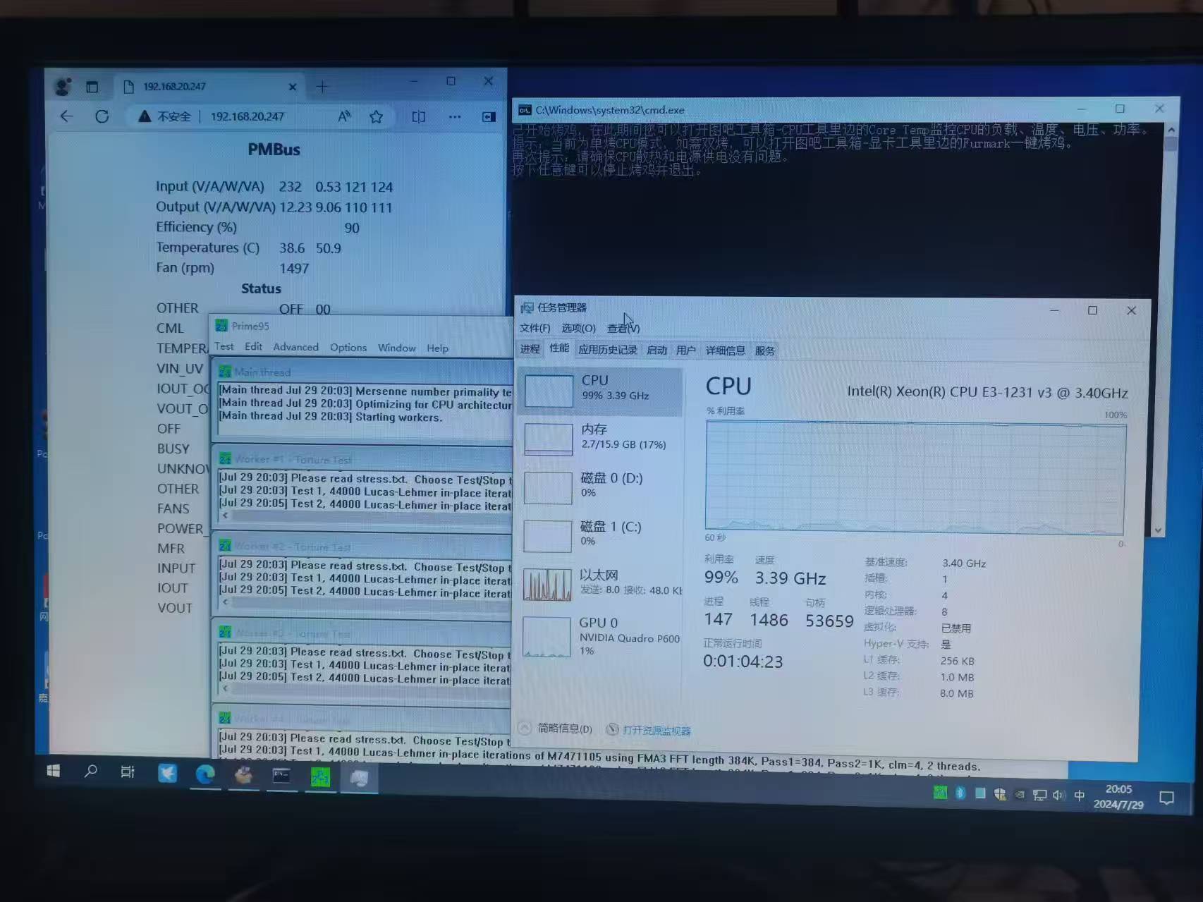1203x902 pixels.
Task: Click the Prime95 Main thread title bar
Action: pos(364,372)
